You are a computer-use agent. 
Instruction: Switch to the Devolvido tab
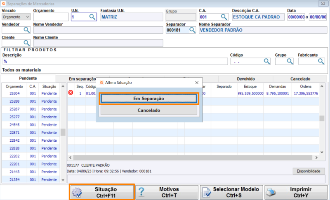[246, 79]
